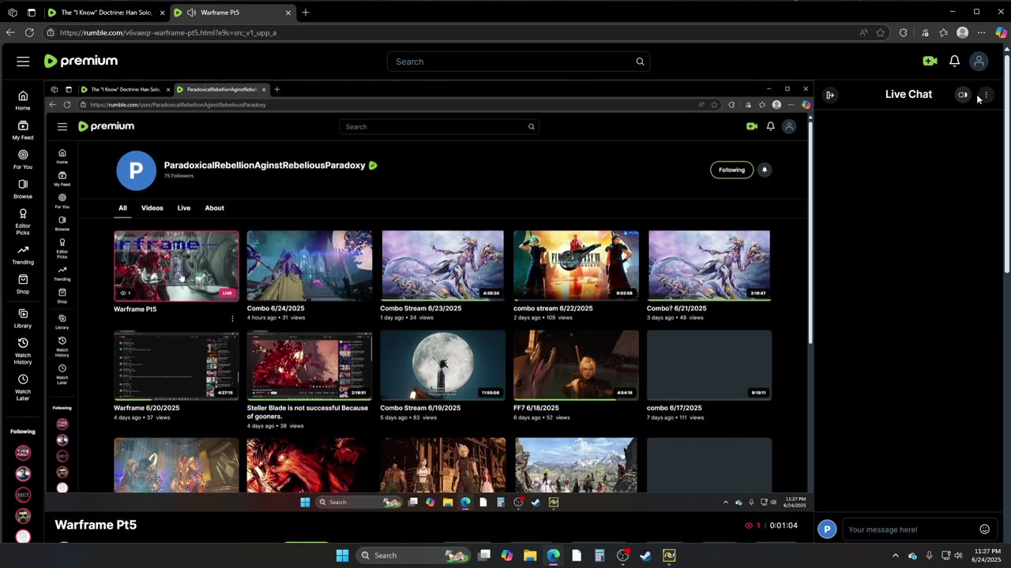Viewport: 1011px width, 568px height.
Task: Refresh the browser page
Action: click(x=29, y=32)
